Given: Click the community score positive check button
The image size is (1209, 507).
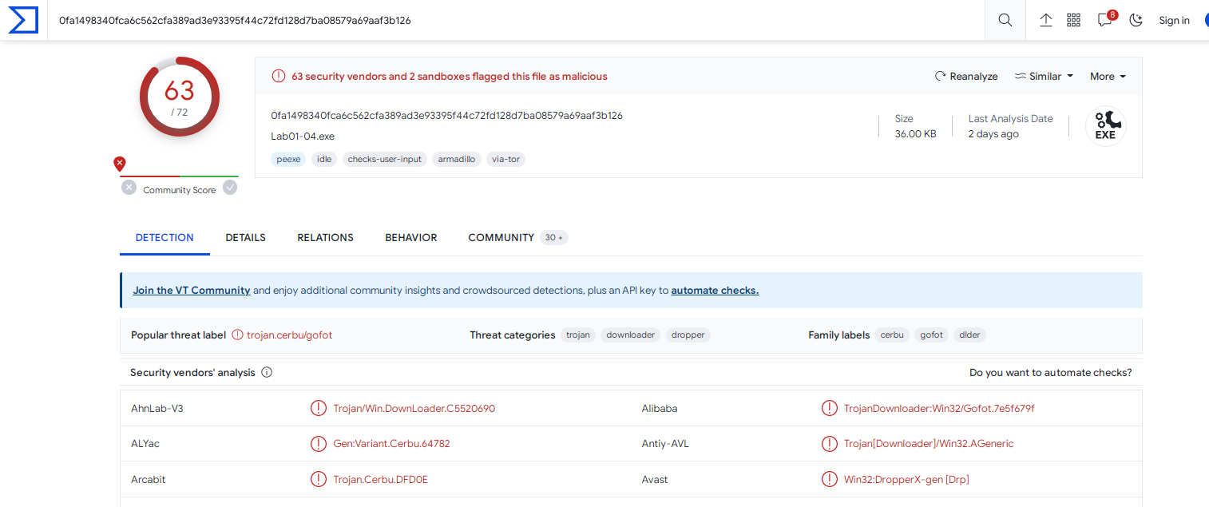Looking at the screenshot, I should pos(230,188).
